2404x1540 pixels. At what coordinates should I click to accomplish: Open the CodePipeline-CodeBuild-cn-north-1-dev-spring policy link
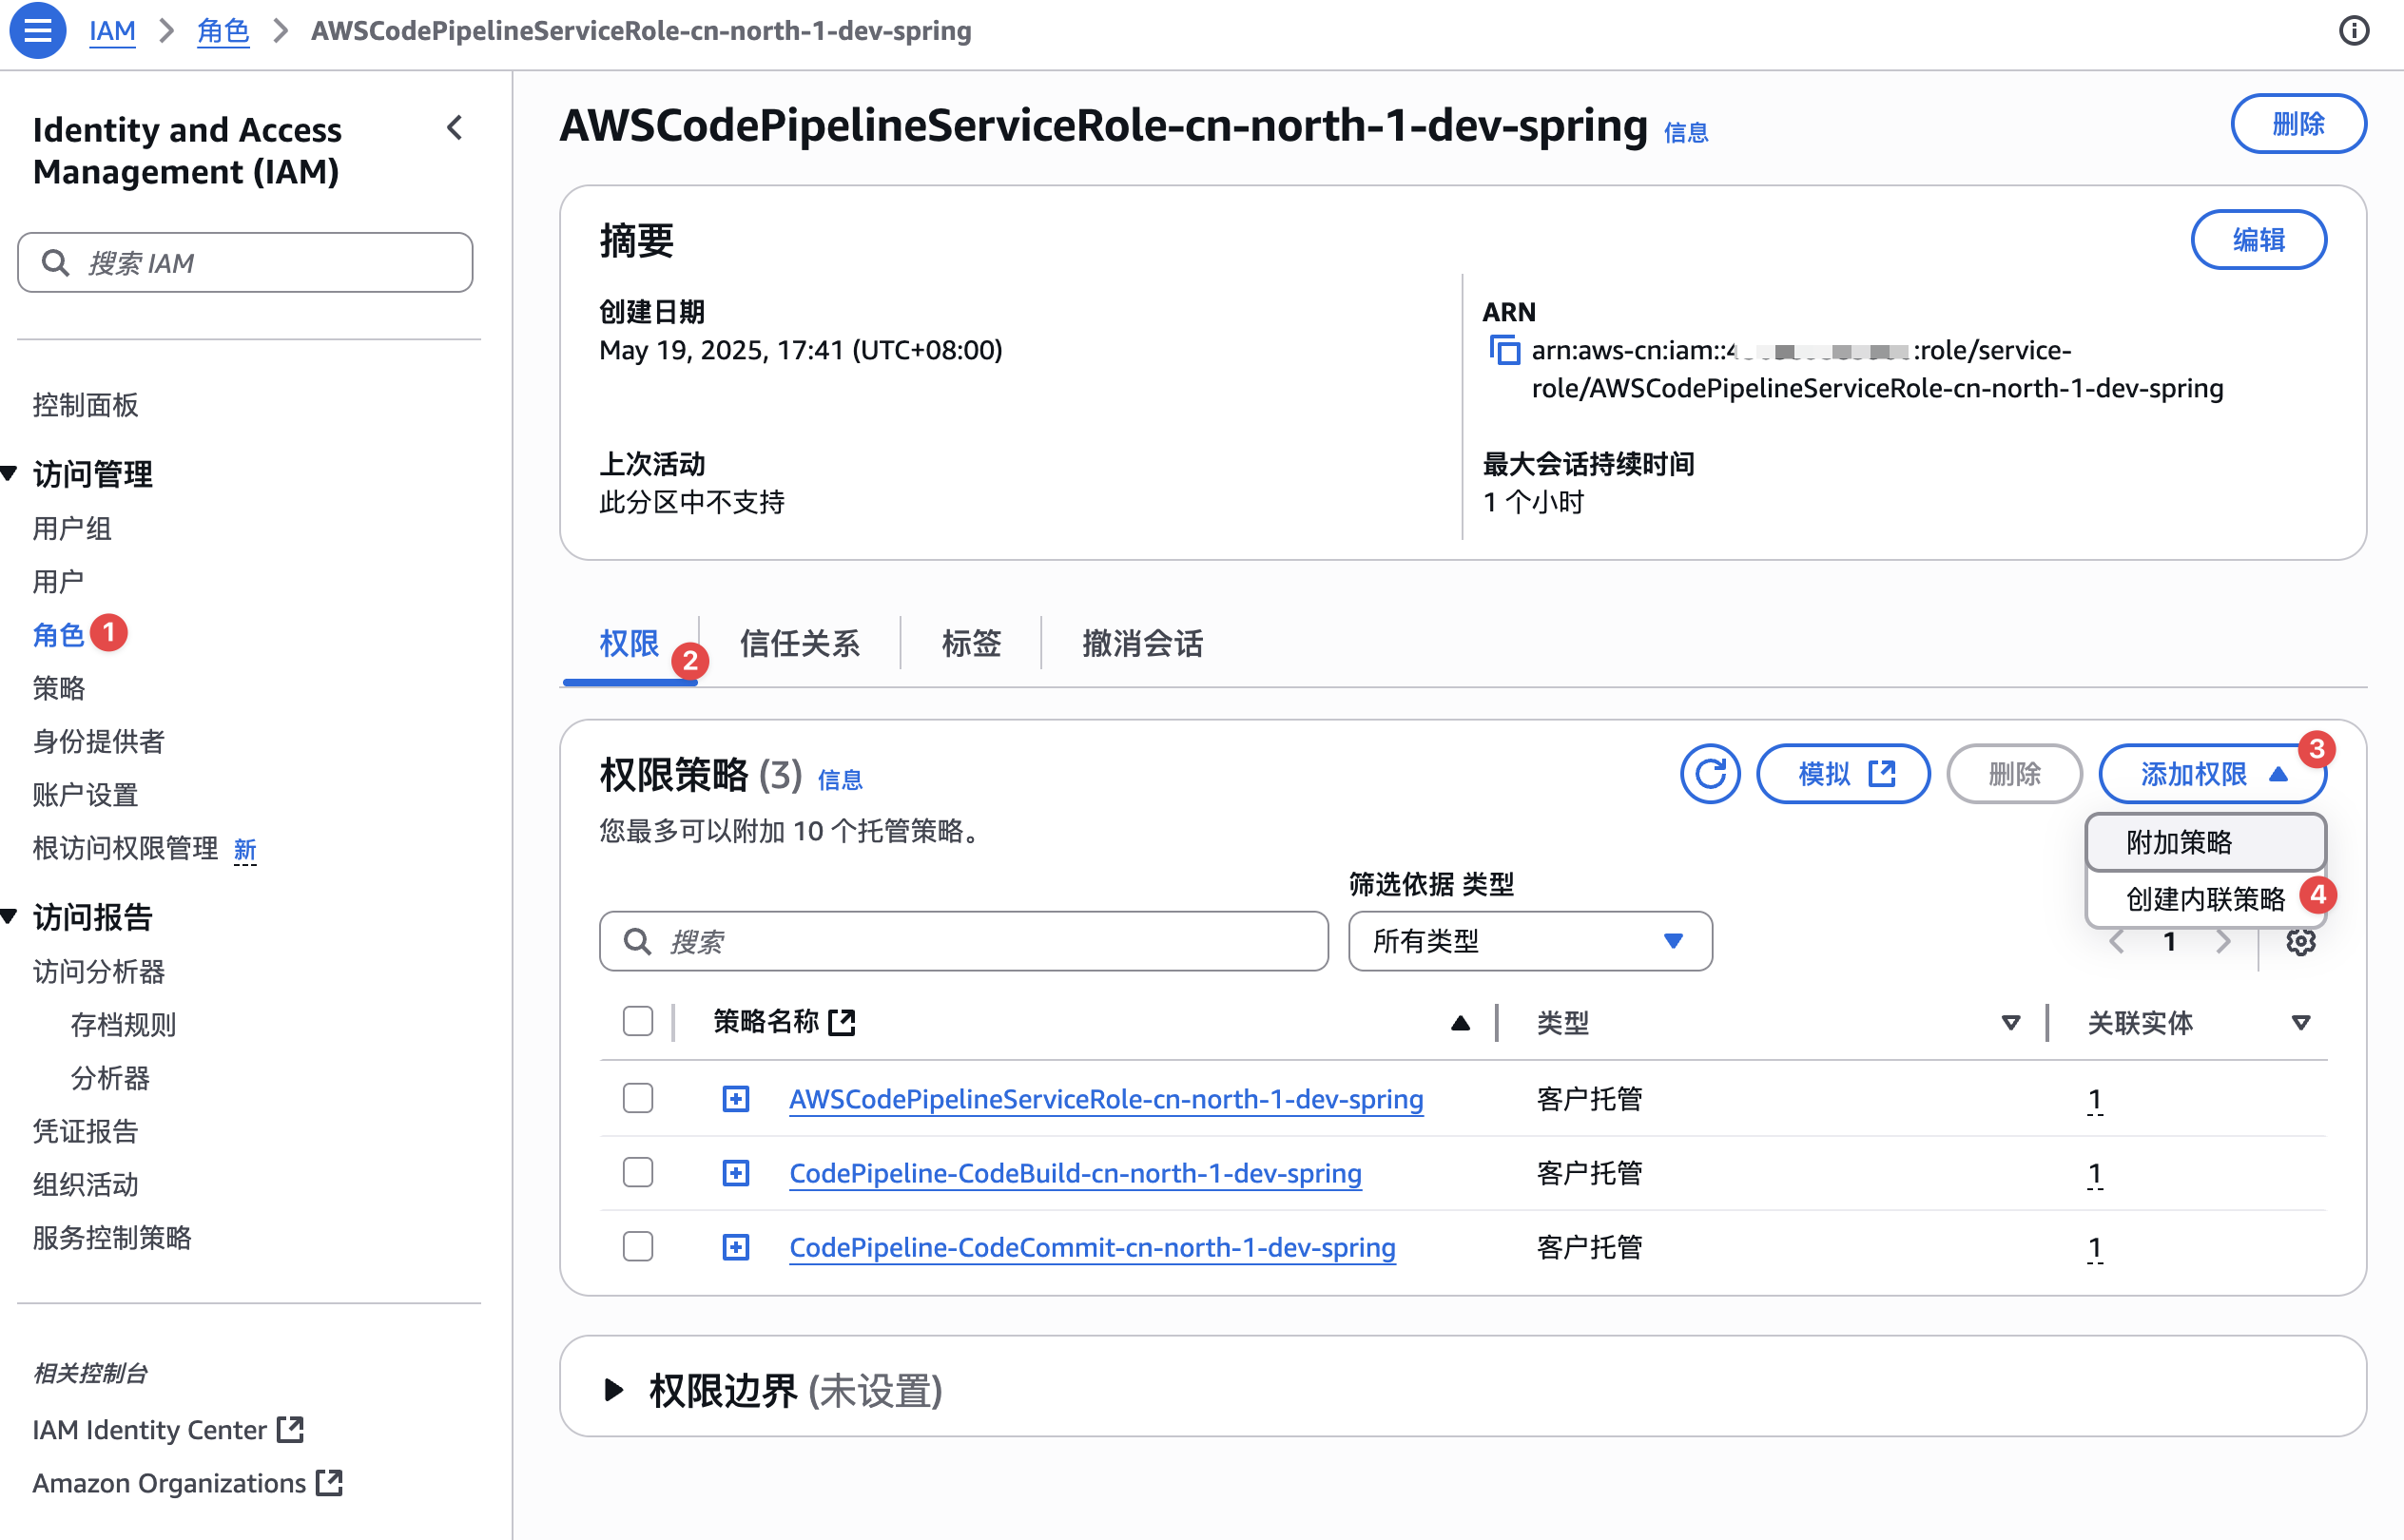[x=1075, y=1173]
